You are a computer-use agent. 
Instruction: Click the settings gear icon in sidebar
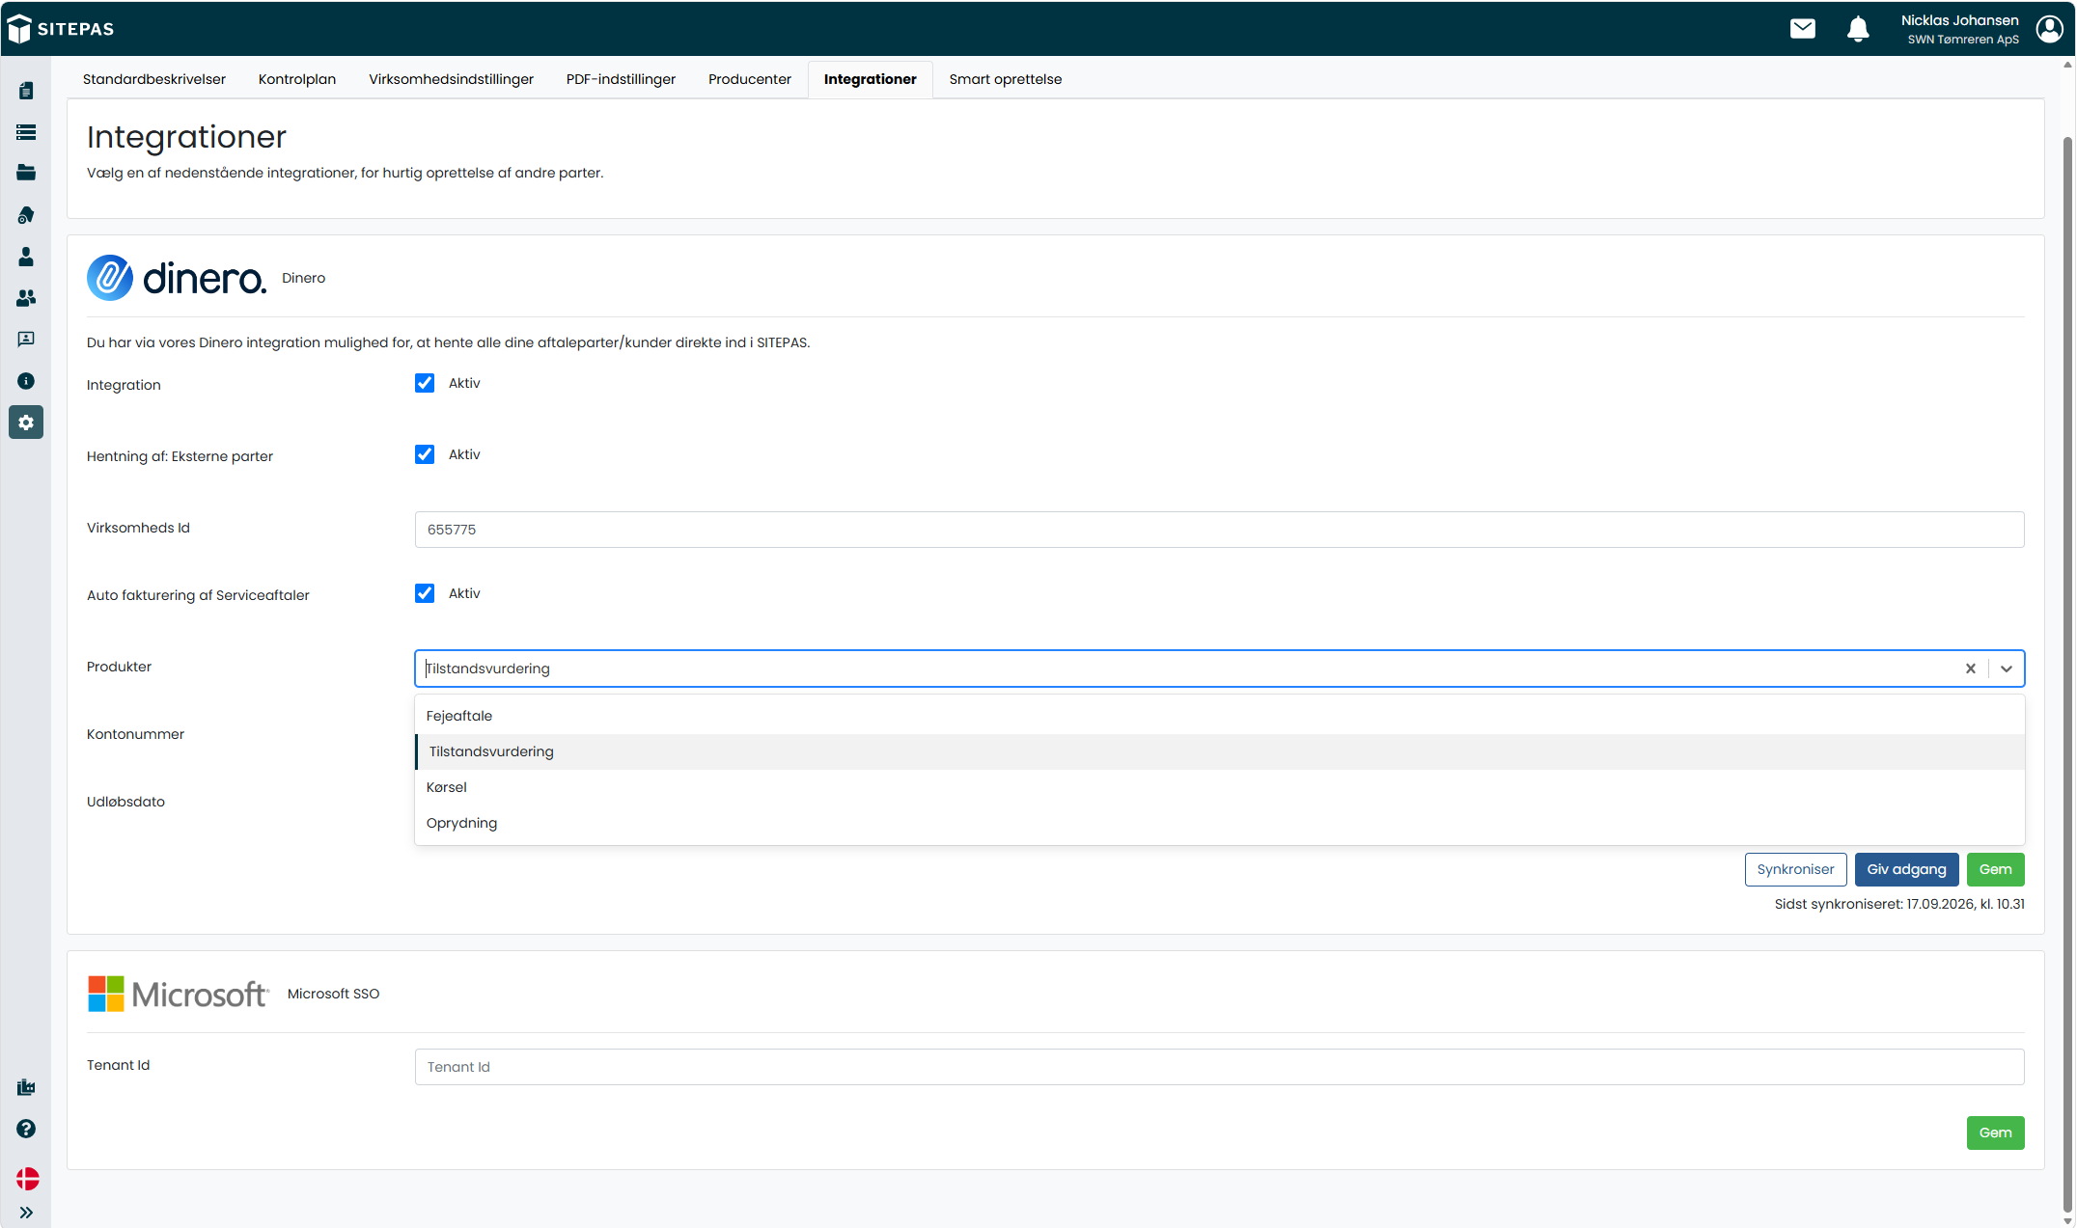[26, 423]
